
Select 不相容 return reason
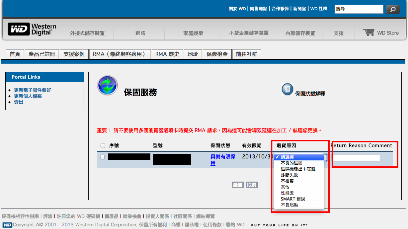click(x=299, y=181)
